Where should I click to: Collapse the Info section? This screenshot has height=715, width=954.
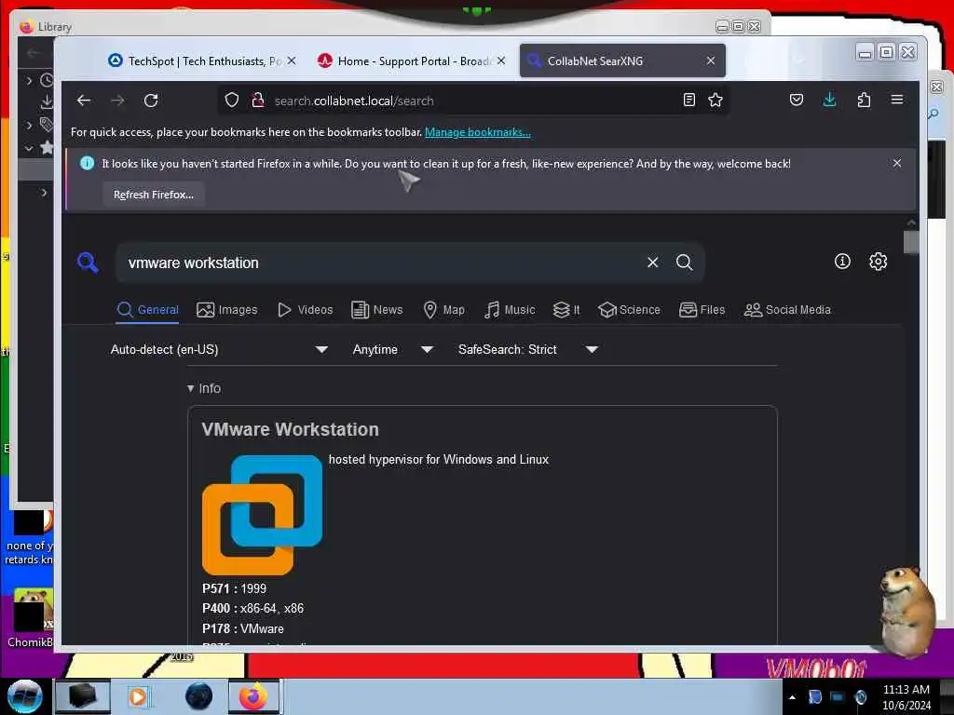tap(204, 388)
